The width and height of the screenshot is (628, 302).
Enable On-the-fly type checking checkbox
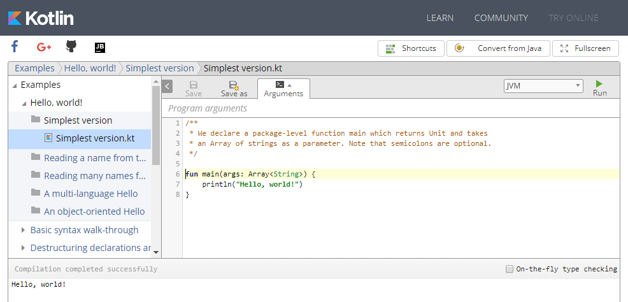510,269
